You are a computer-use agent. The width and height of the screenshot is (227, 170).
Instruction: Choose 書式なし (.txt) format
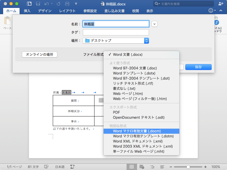pyautogui.click(x=141, y=88)
